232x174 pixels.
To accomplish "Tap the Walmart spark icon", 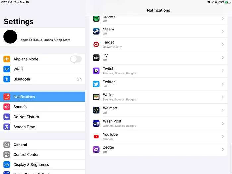I will click(x=96, y=110).
